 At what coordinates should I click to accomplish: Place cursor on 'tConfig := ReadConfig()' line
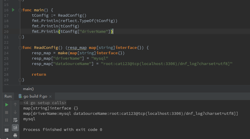[59, 16]
